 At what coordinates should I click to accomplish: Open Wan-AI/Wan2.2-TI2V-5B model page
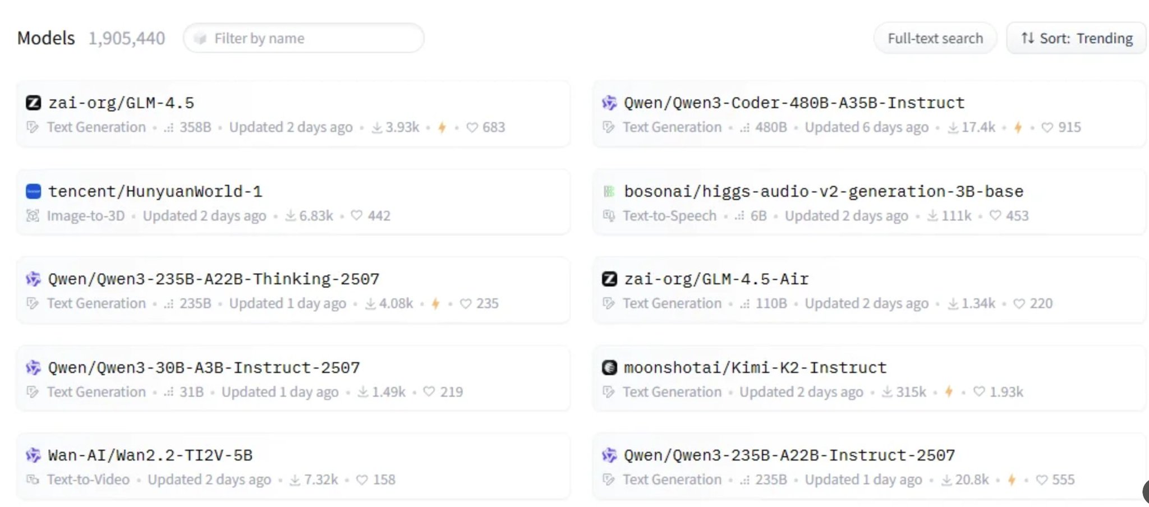coord(150,455)
